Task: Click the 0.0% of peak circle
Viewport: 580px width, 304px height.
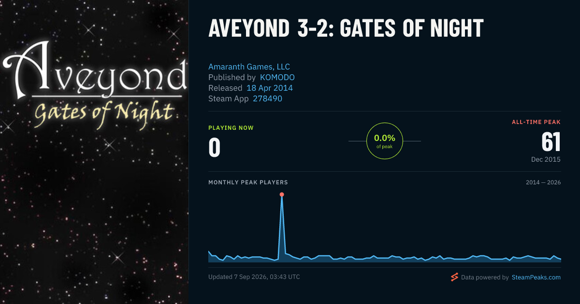Action: [x=385, y=141]
